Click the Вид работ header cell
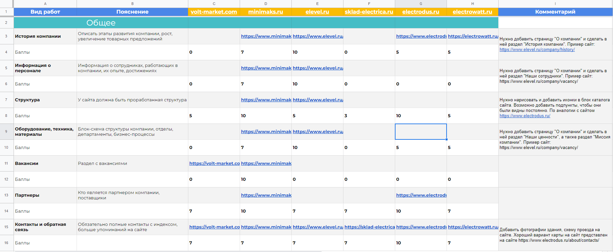613x252 pixels. click(45, 12)
